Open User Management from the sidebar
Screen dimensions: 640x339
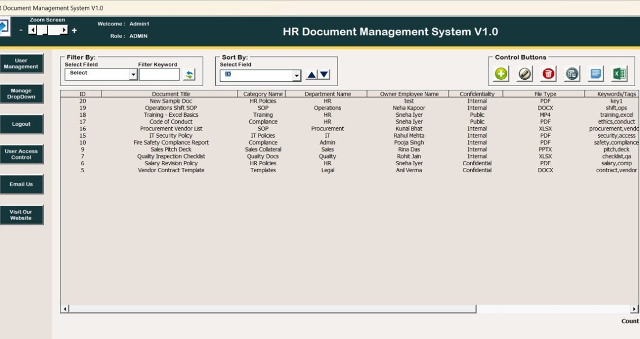(x=21, y=64)
